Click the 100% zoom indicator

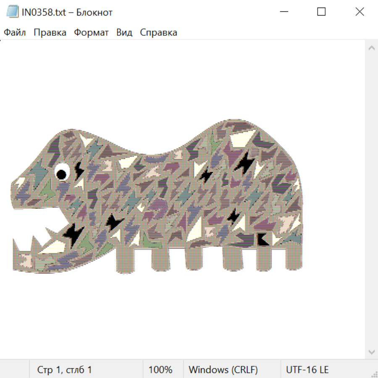click(x=160, y=370)
